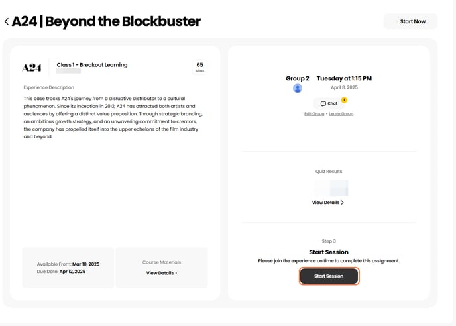Click the yellow chat notification badge
Viewport: 456px width, 326px height.
pos(344,100)
